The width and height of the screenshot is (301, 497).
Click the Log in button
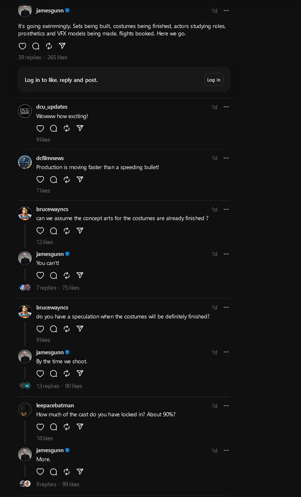(214, 80)
